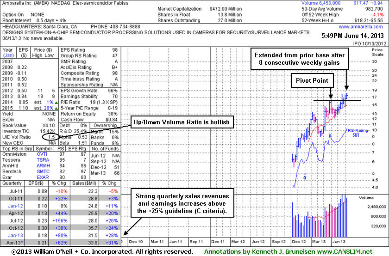Click the Shares Outstanding 27.0 Million value
Viewport: 389px width, 256px height.
pyautogui.click(x=230, y=20)
